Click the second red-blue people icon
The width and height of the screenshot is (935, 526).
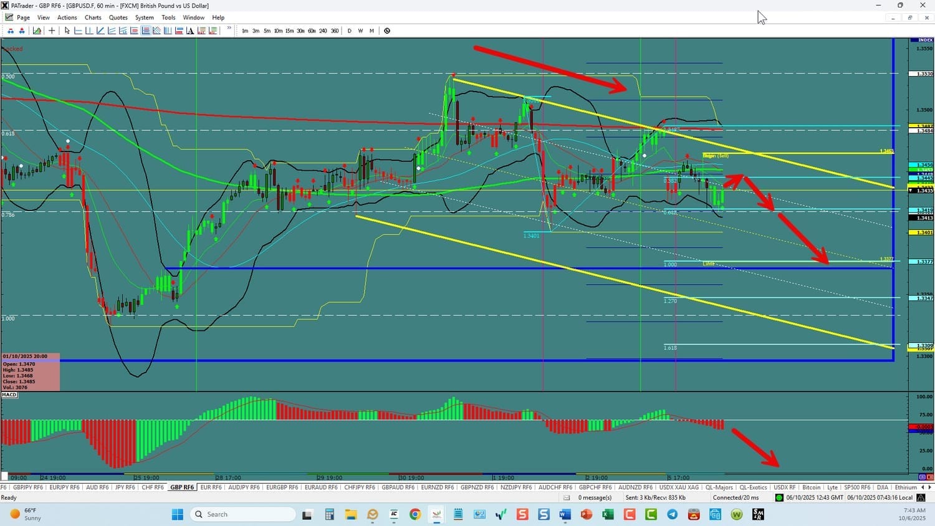22,31
